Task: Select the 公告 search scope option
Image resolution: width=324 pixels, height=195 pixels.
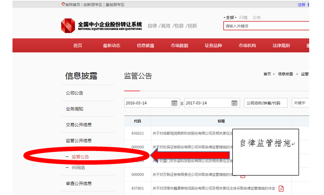Action: tap(257, 18)
